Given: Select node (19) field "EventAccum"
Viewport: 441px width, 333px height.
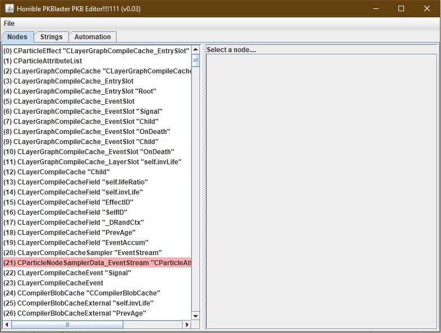Looking at the screenshot, I should point(97,243).
